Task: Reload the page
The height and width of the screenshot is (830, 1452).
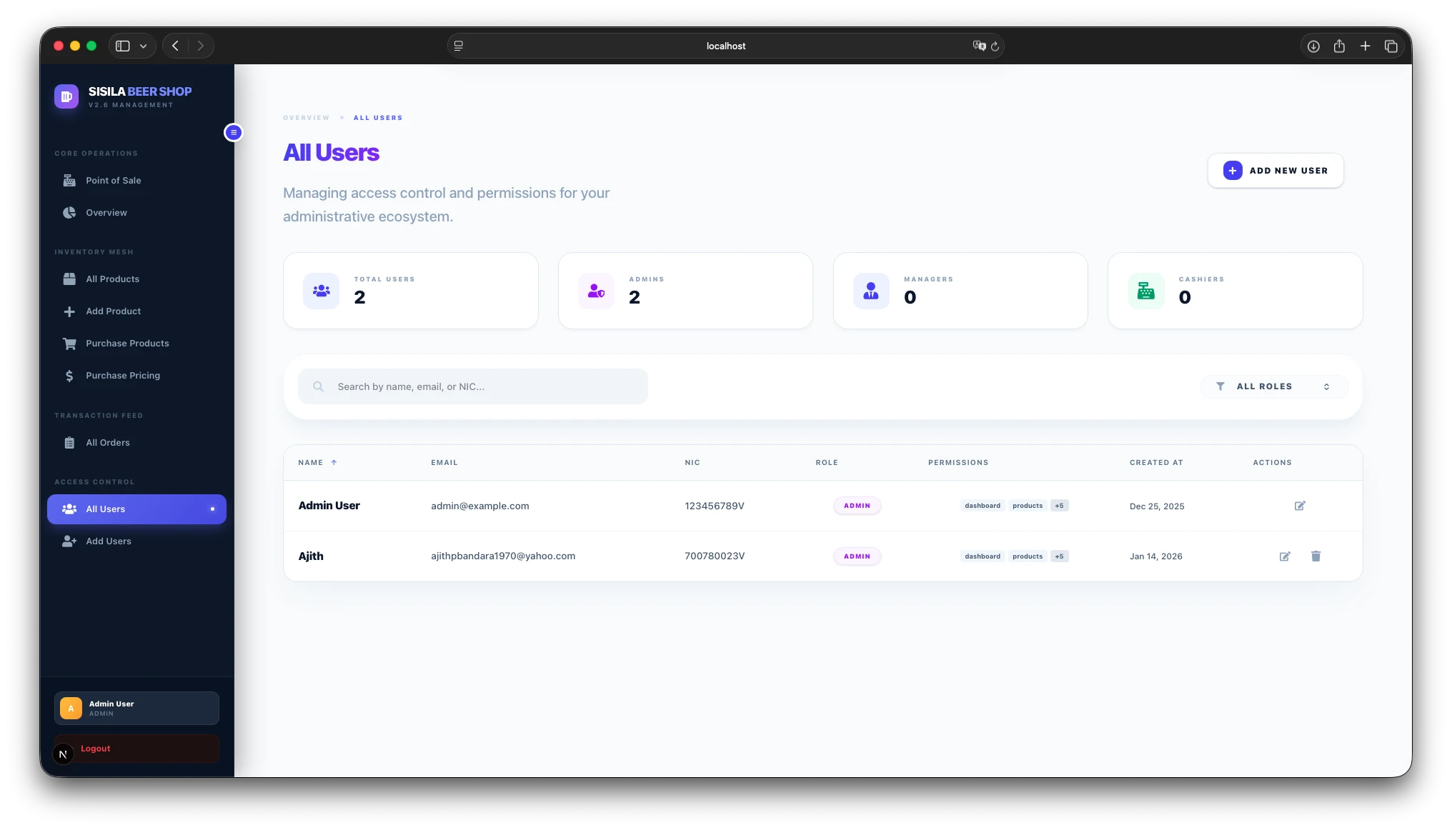Action: [x=995, y=46]
